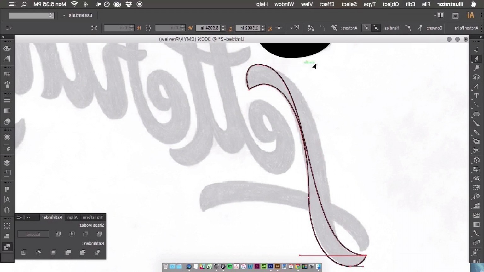Screen dimensions: 484x272
Task: Toggle hiding handles for selected anchor points
Action: [x=367, y=28]
